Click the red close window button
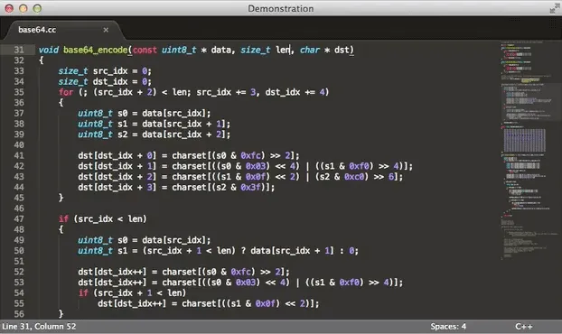Screen dimensions: 562x334 (9, 8)
